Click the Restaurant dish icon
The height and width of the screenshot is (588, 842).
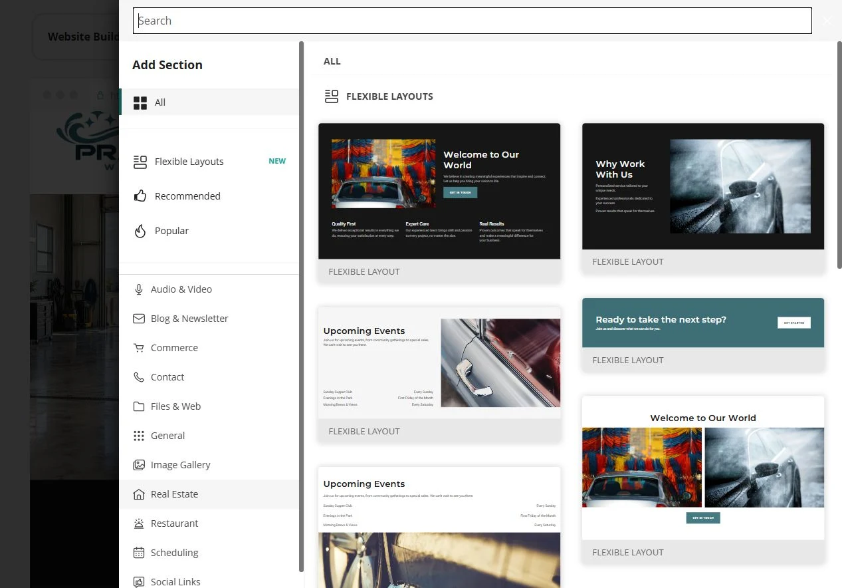139,523
